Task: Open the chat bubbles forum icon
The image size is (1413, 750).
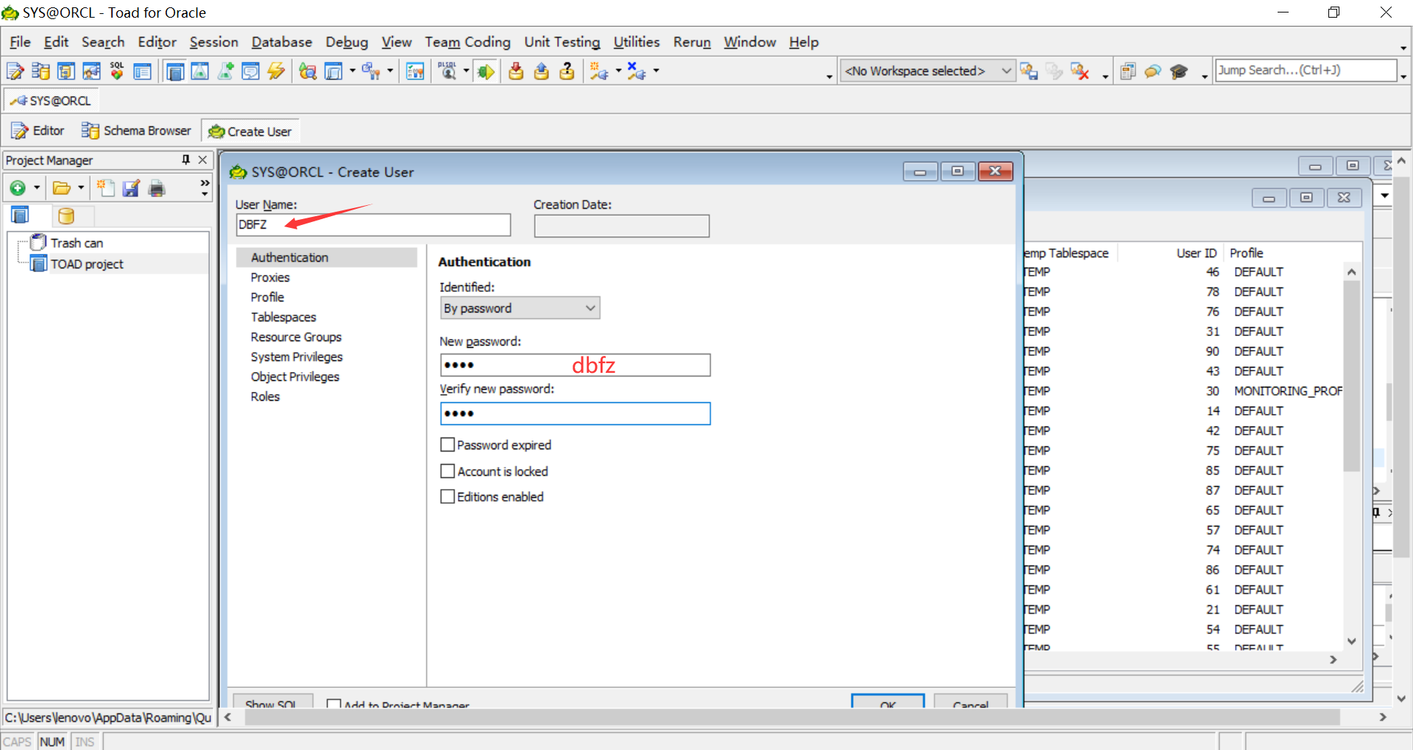Action: coord(1153,71)
